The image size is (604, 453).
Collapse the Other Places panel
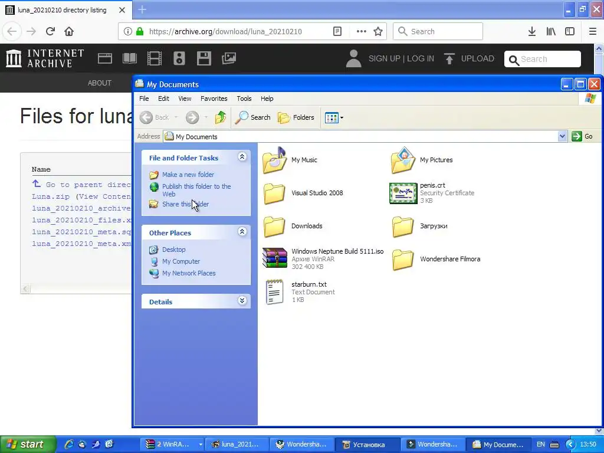[242, 231]
